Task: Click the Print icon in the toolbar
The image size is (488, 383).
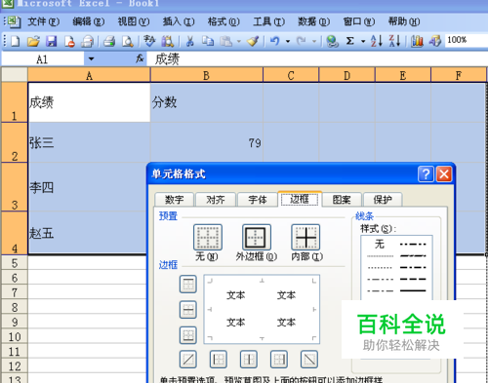Action: pos(109,41)
